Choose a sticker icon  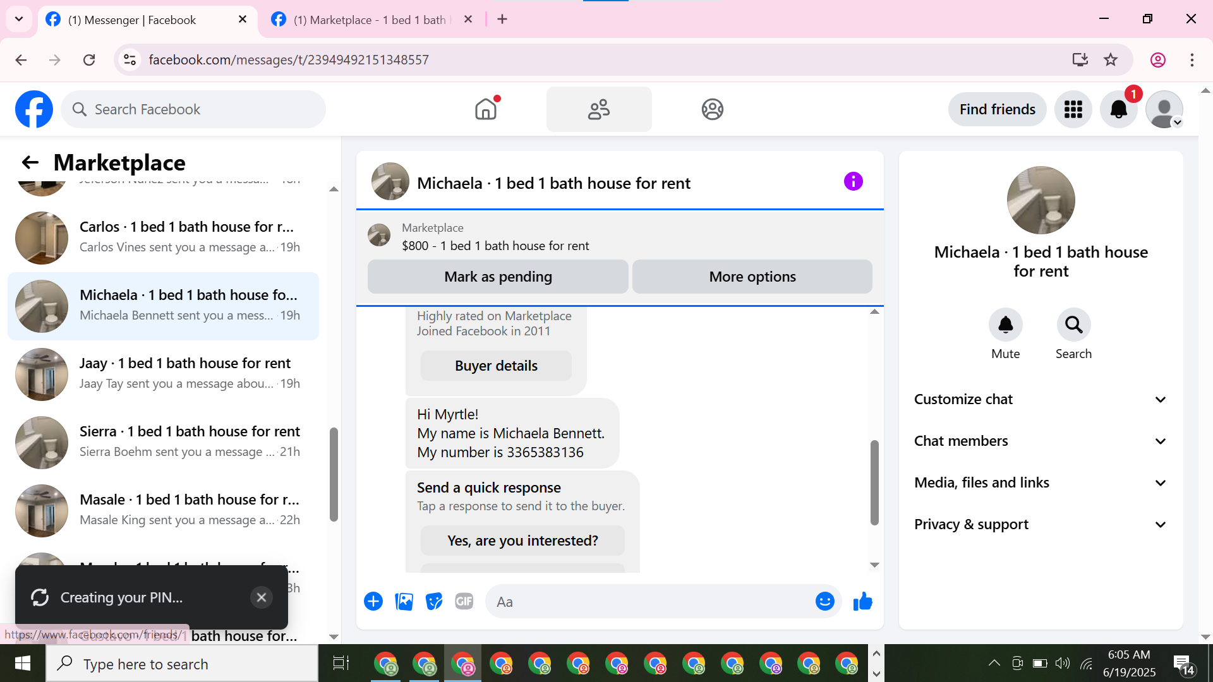tap(434, 601)
